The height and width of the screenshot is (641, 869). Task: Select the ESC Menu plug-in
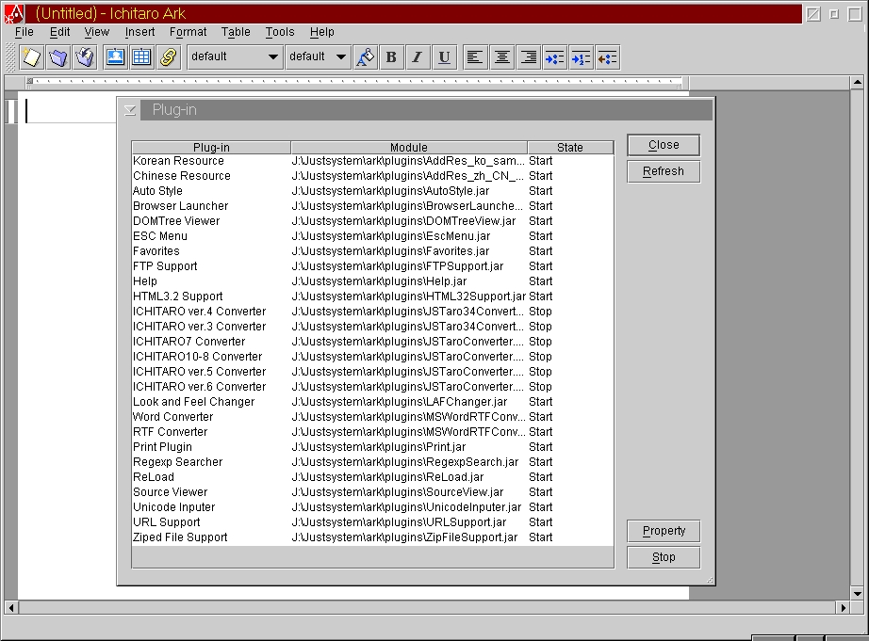372,236
